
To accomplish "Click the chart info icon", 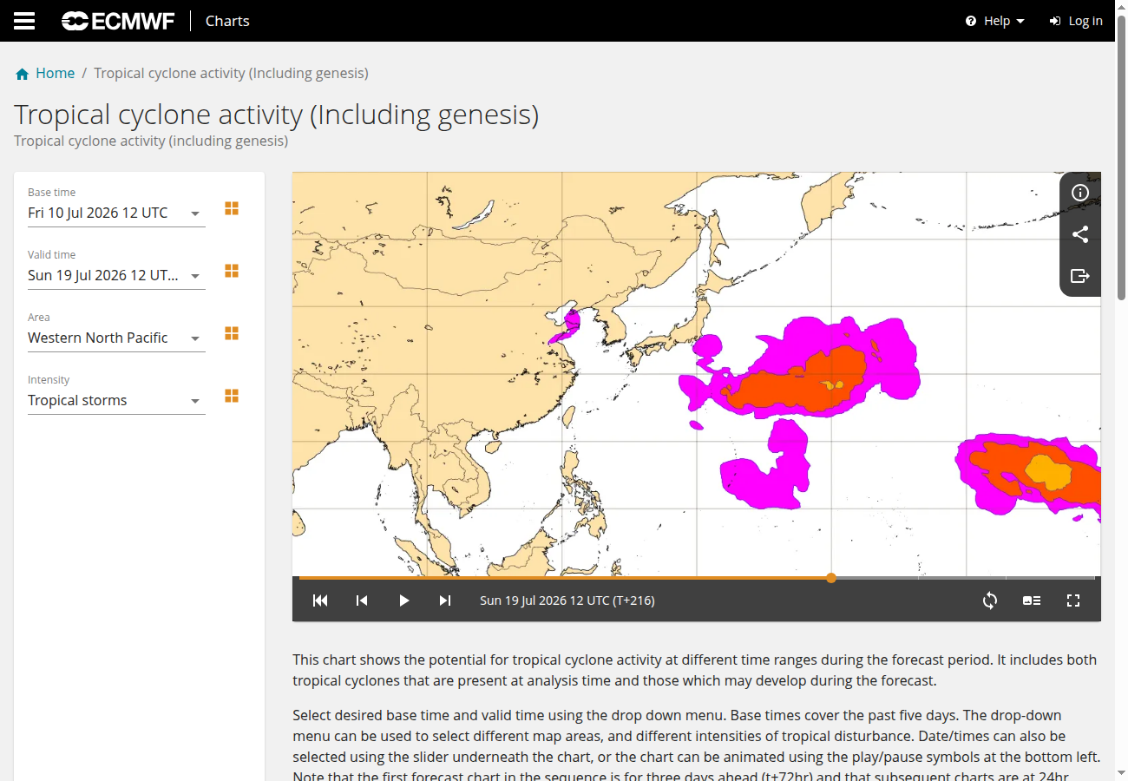I will pyautogui.click(x=1080, y=193).
